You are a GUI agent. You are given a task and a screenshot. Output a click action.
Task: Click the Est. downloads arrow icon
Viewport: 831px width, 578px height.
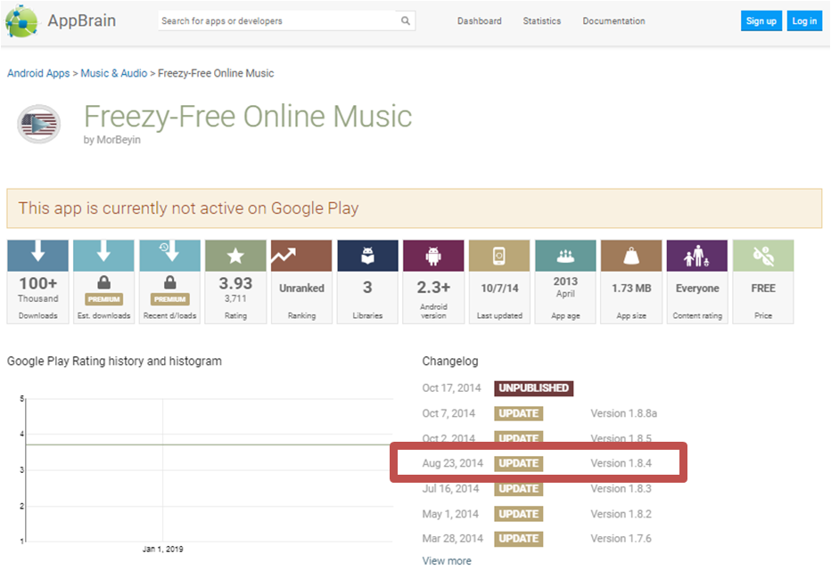pyautogui.click(x=103, y=251)
